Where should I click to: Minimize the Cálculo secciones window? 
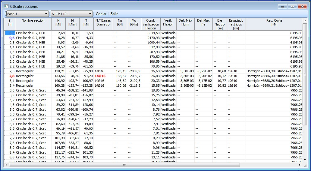pos(283,6)
